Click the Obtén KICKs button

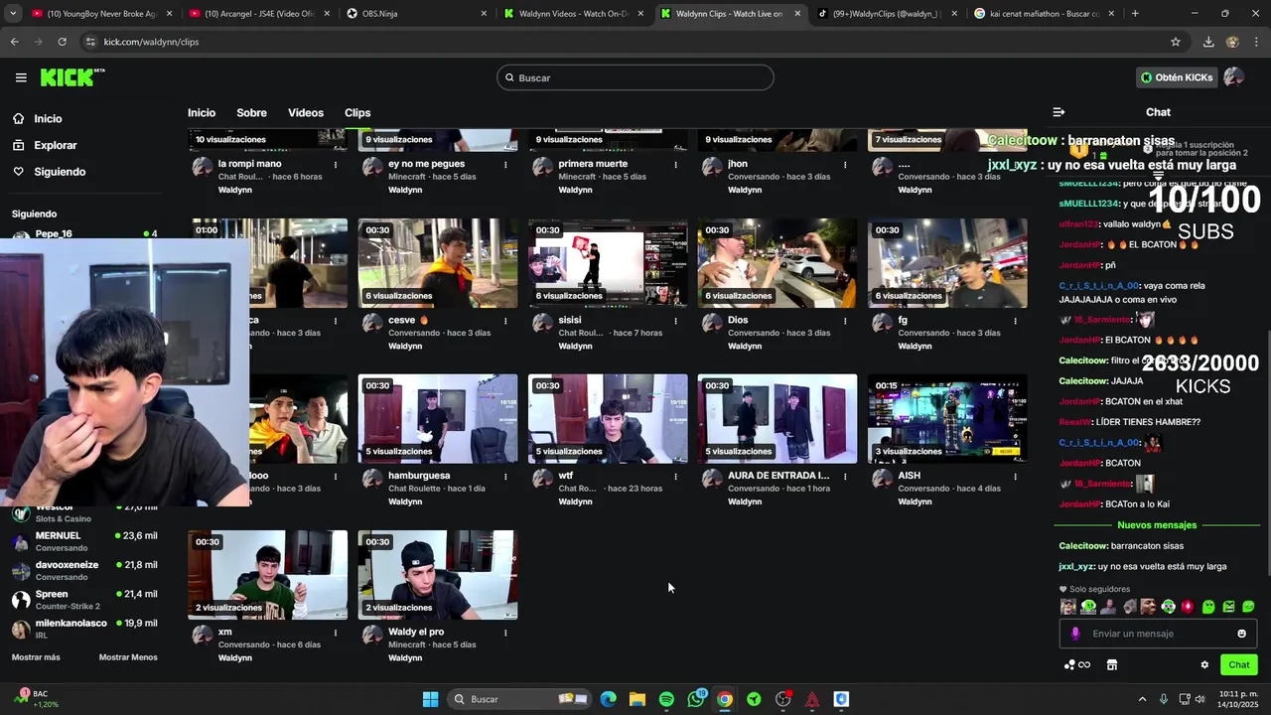[1177, 77]
